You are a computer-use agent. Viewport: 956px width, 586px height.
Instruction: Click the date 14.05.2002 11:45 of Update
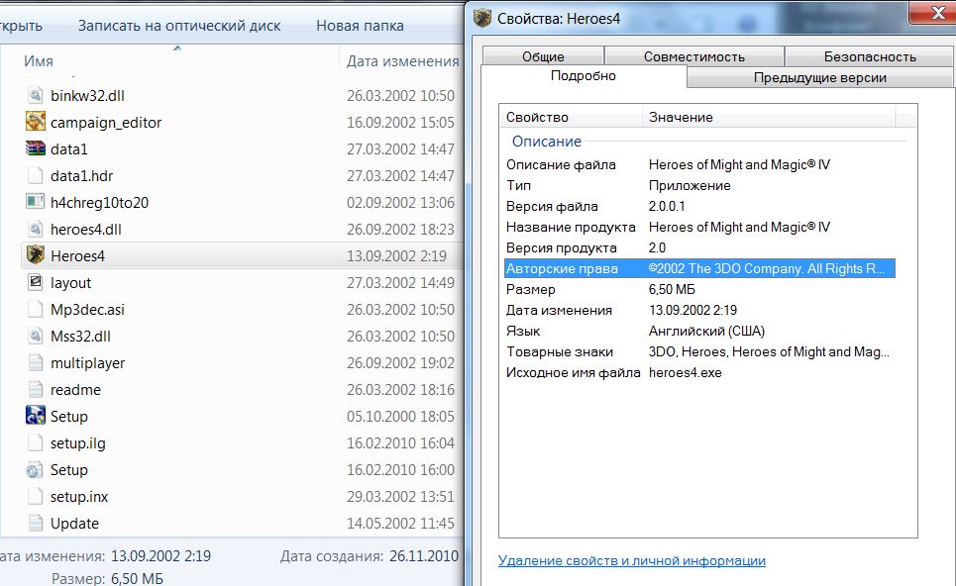(400, 524)
